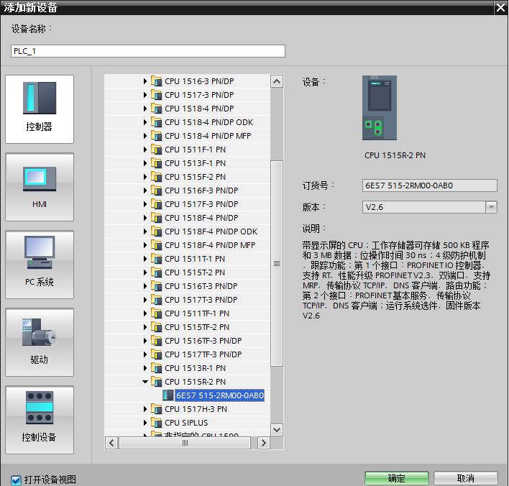Click folder icon of CPU 1518F-4 PN/DP MFP

click(x=157, y=244)
